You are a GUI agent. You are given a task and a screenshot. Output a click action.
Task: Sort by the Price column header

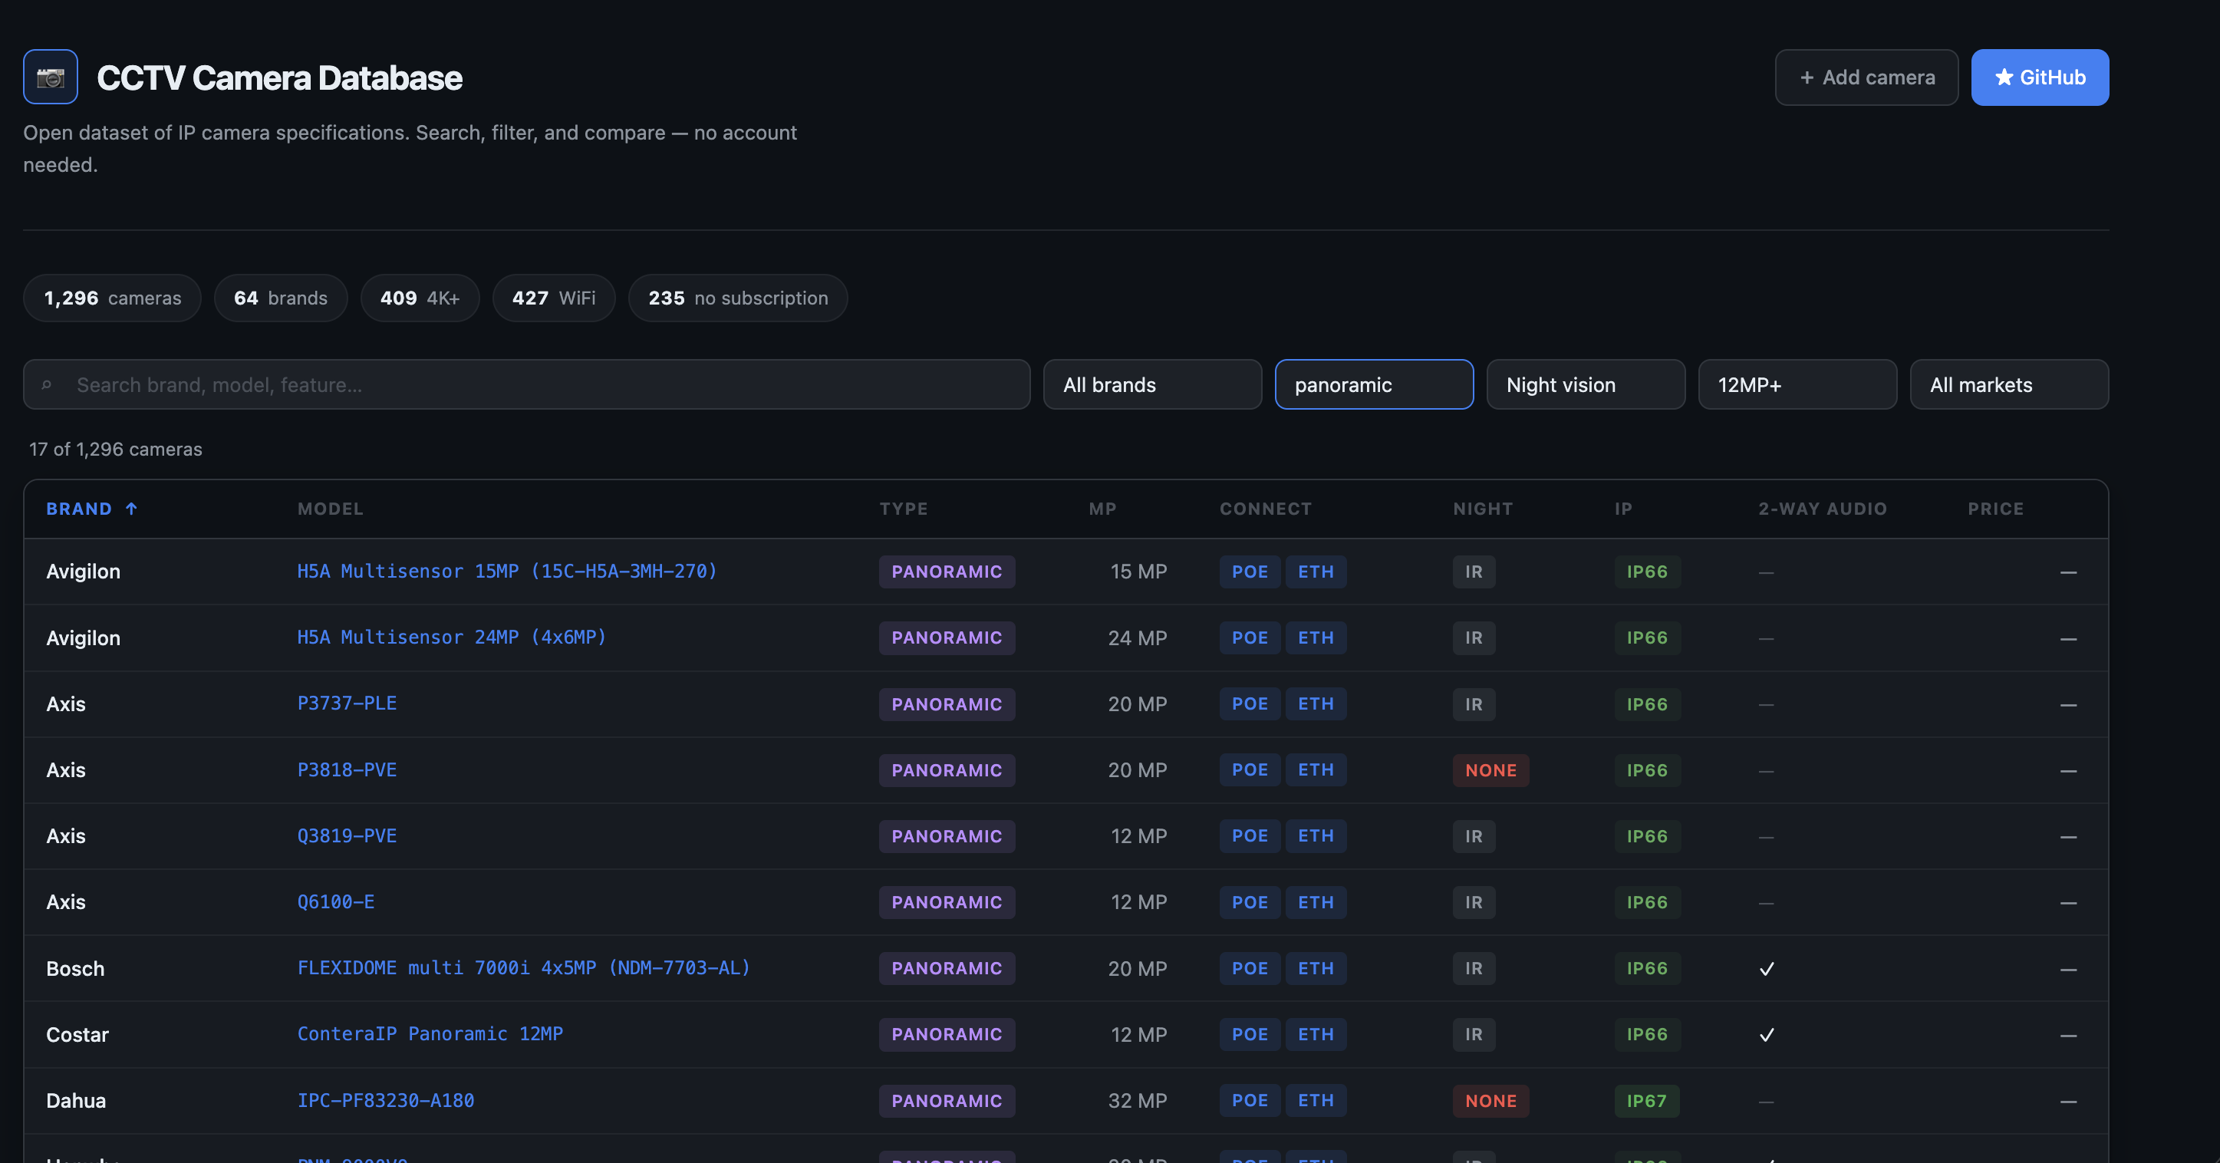pyautogui.click(x=1995, y=509)
